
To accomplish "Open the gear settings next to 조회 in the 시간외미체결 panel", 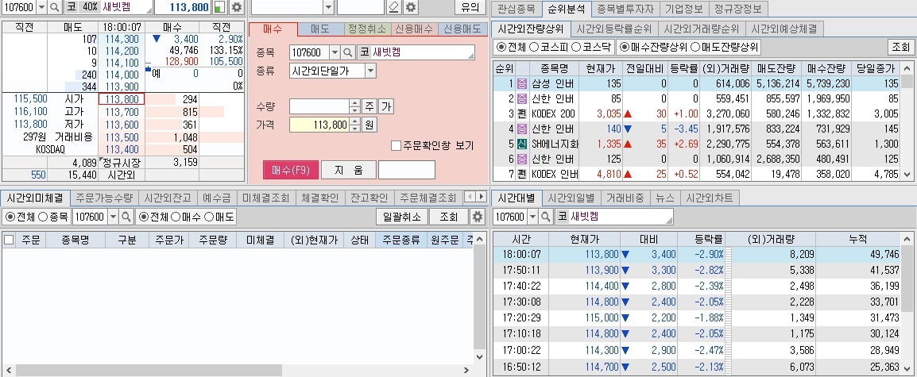I will [x=478, y=217].
